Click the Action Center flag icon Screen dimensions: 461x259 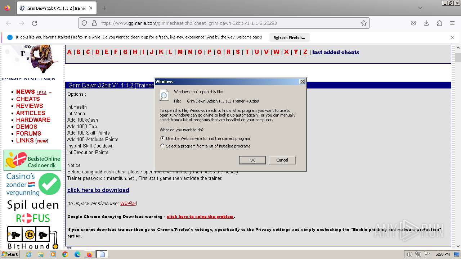(x=427, y=254)
